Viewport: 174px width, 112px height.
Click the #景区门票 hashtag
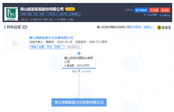coord(48,19)
